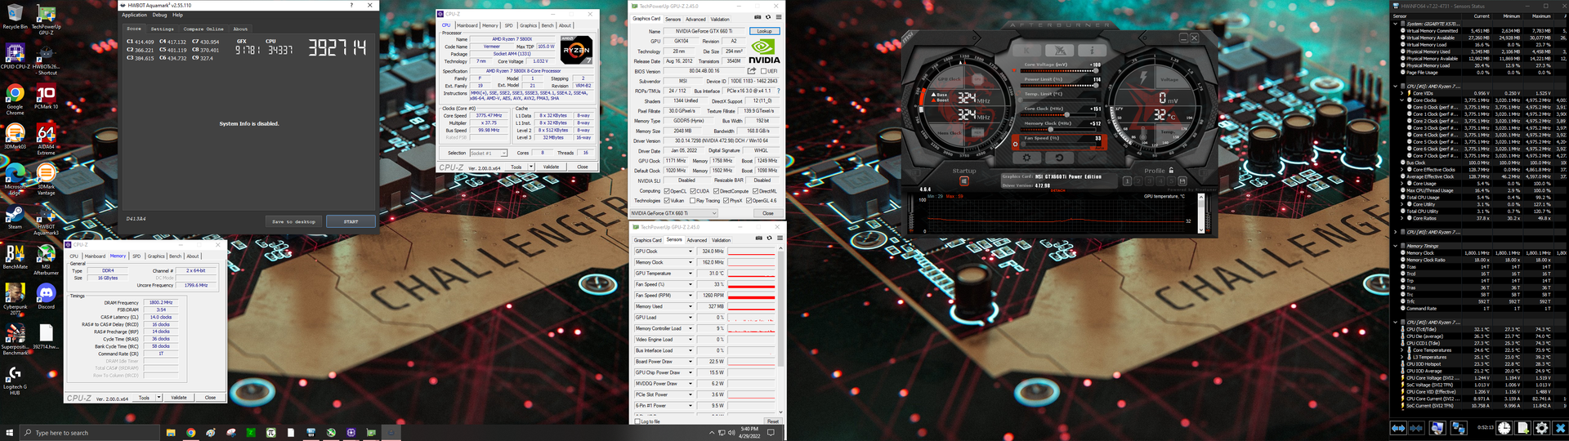Image resolution: width=1569 pixels, height=441 pixels.
Task: Switch to Mainboard tab in CPU-Z CPU window
Action: point(467,25)
